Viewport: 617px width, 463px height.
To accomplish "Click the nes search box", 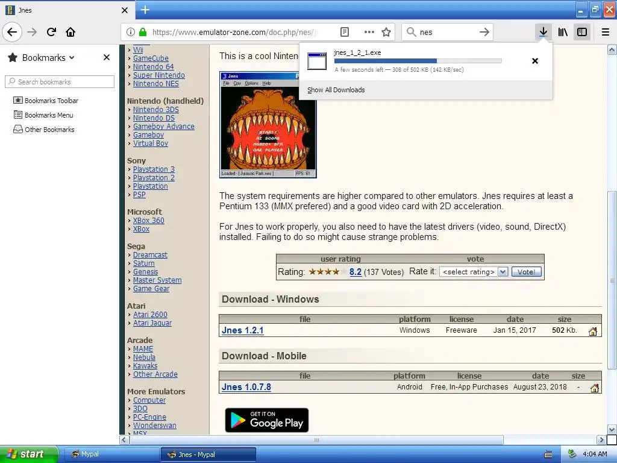I will click(x=446, y=32).
